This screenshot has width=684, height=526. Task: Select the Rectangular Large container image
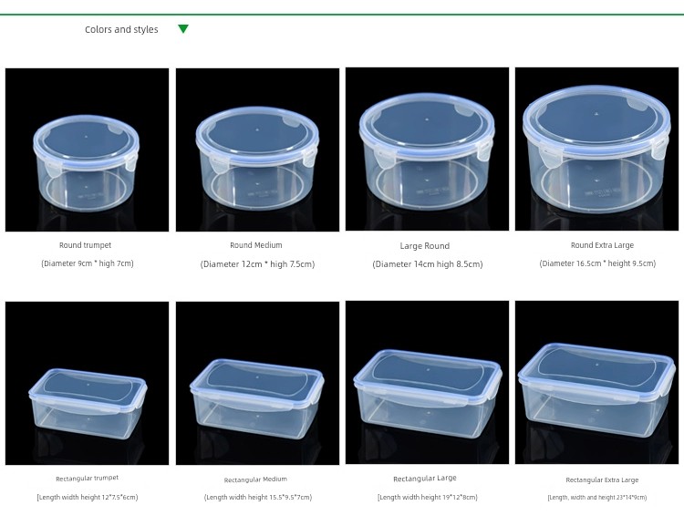tap(427, 382)
